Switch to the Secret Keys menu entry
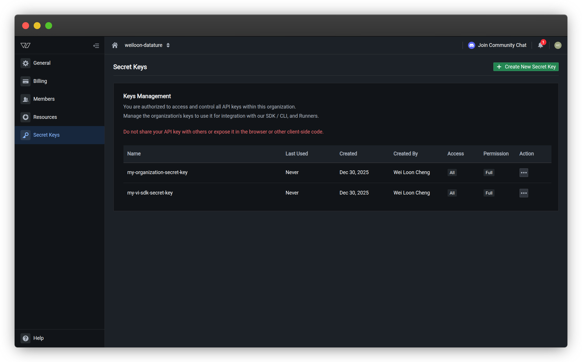582x362 pixels. (46, 135)
